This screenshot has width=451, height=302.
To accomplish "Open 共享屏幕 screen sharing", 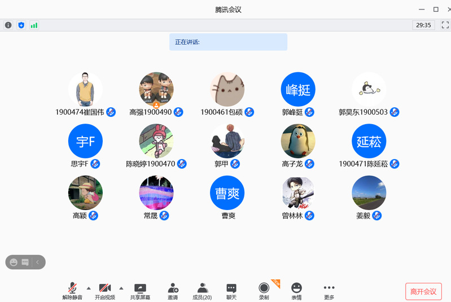I will [140, 290].
